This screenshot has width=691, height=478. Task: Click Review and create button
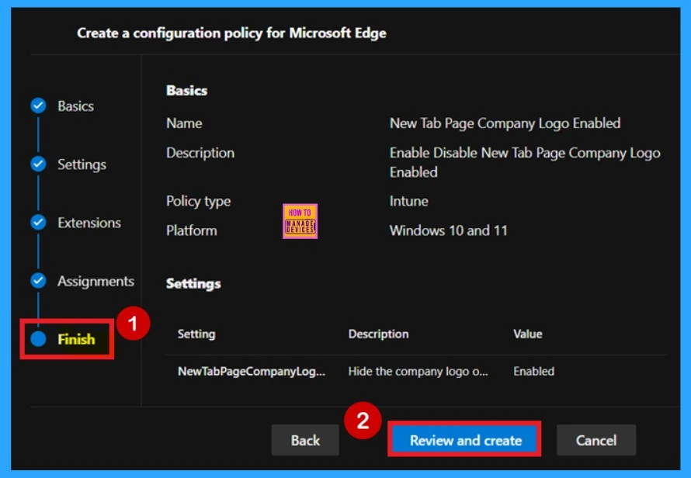tap(465, 440)
